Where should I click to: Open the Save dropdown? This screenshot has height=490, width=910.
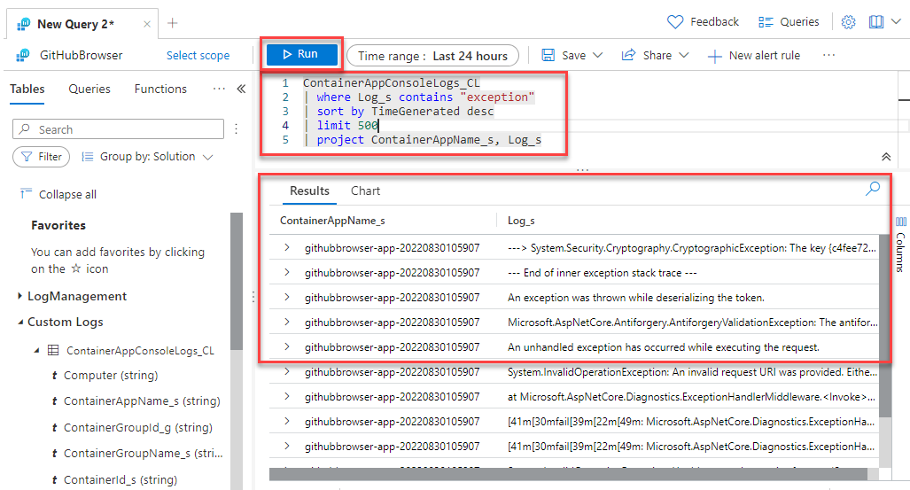[572, 55]
